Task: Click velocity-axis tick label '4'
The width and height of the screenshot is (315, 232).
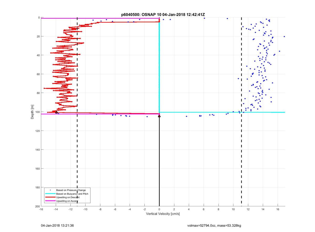Action: (189, 210)
